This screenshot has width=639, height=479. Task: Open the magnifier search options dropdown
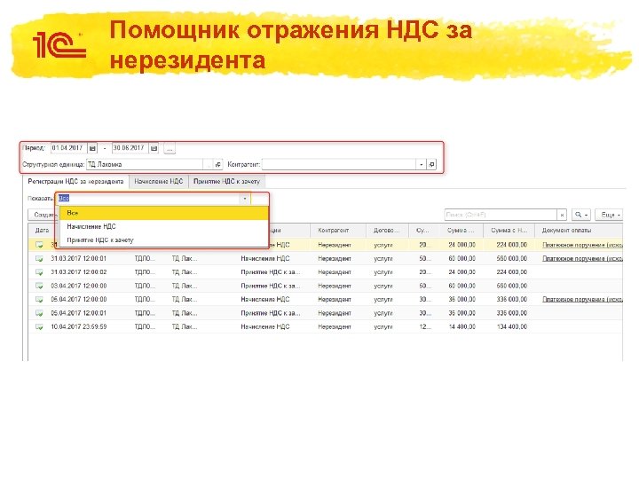click(x=581, y=215)
